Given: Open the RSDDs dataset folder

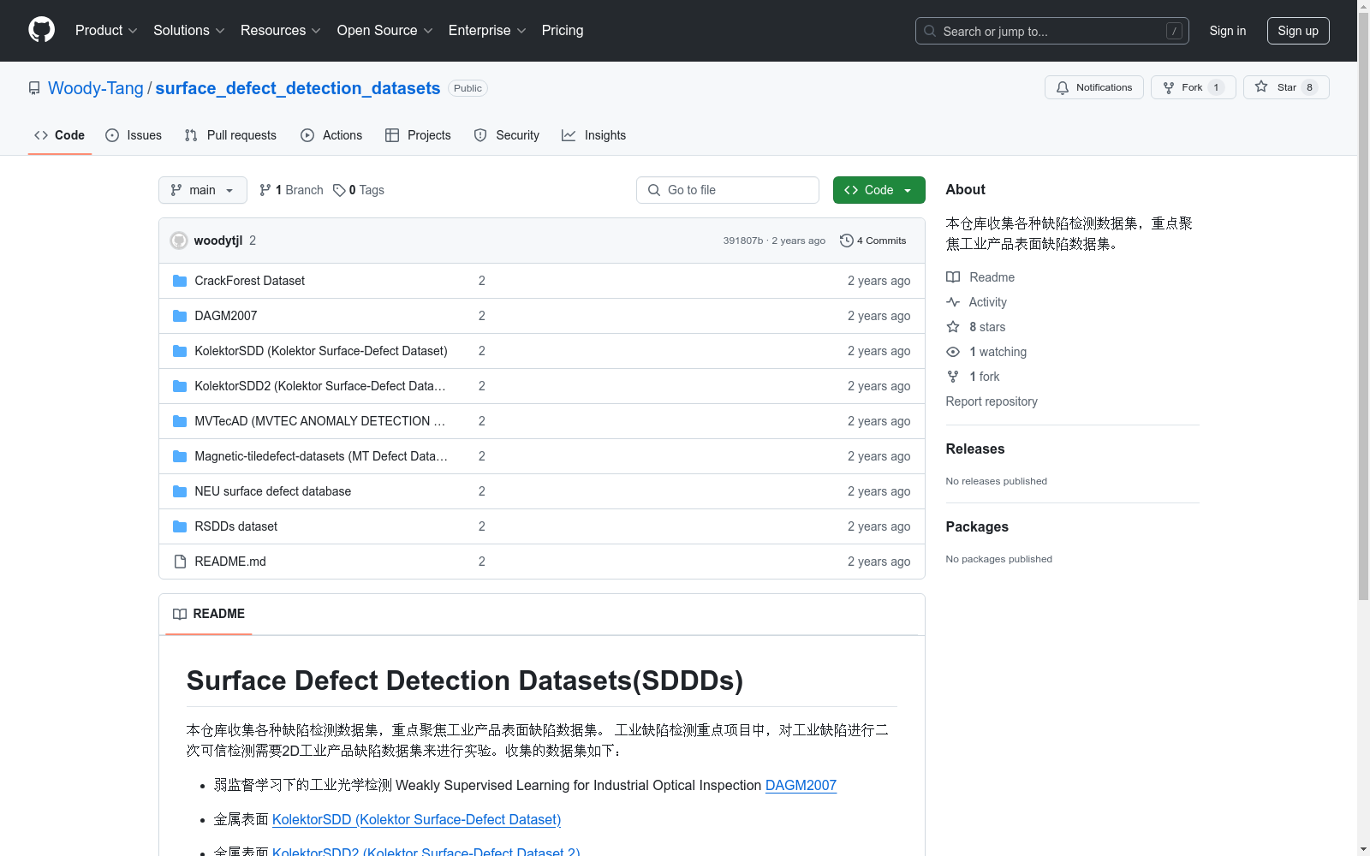Looking at the screenshot, I should coord(235,526).
